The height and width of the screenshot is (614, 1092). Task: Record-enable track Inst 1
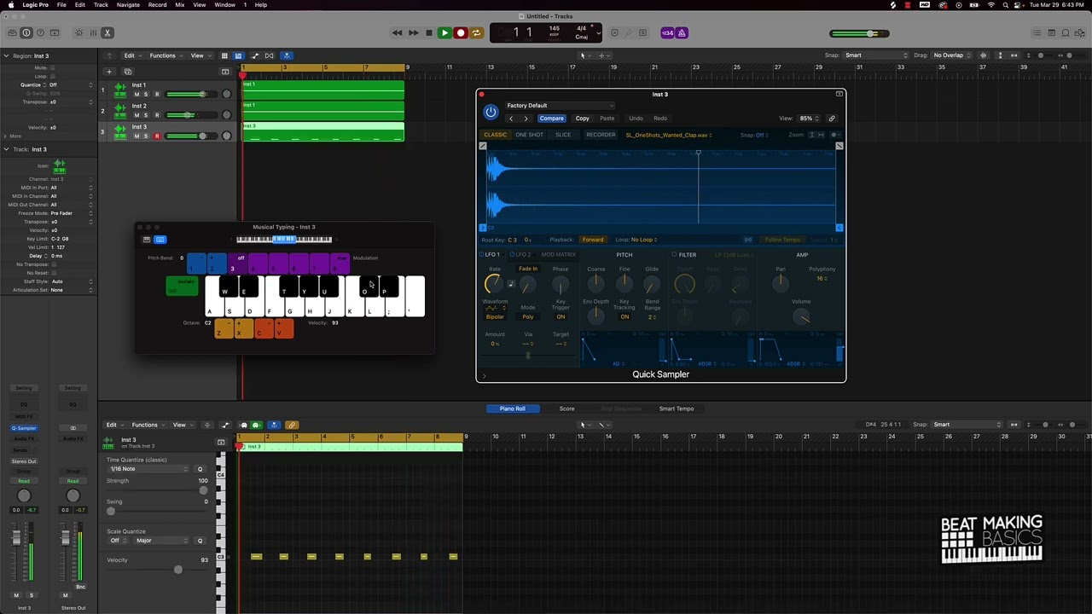pos(157,94)
